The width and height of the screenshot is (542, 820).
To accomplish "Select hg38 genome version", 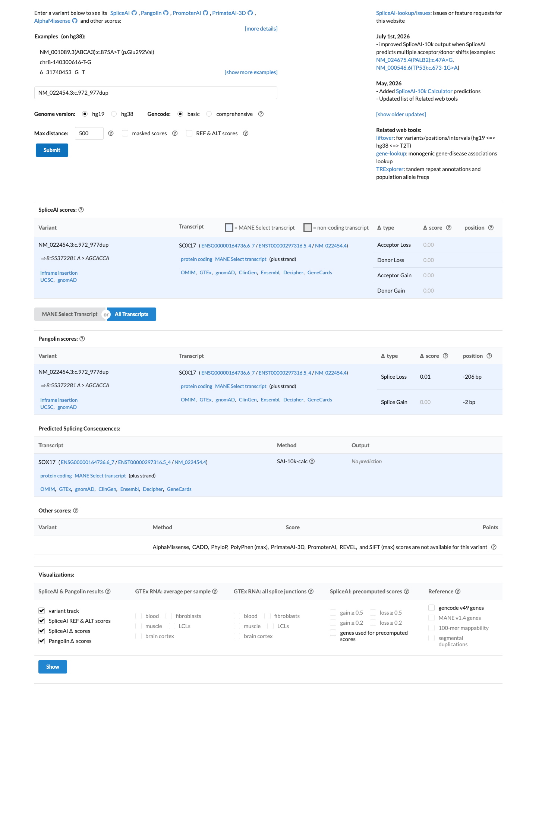I will coord(114,114).
